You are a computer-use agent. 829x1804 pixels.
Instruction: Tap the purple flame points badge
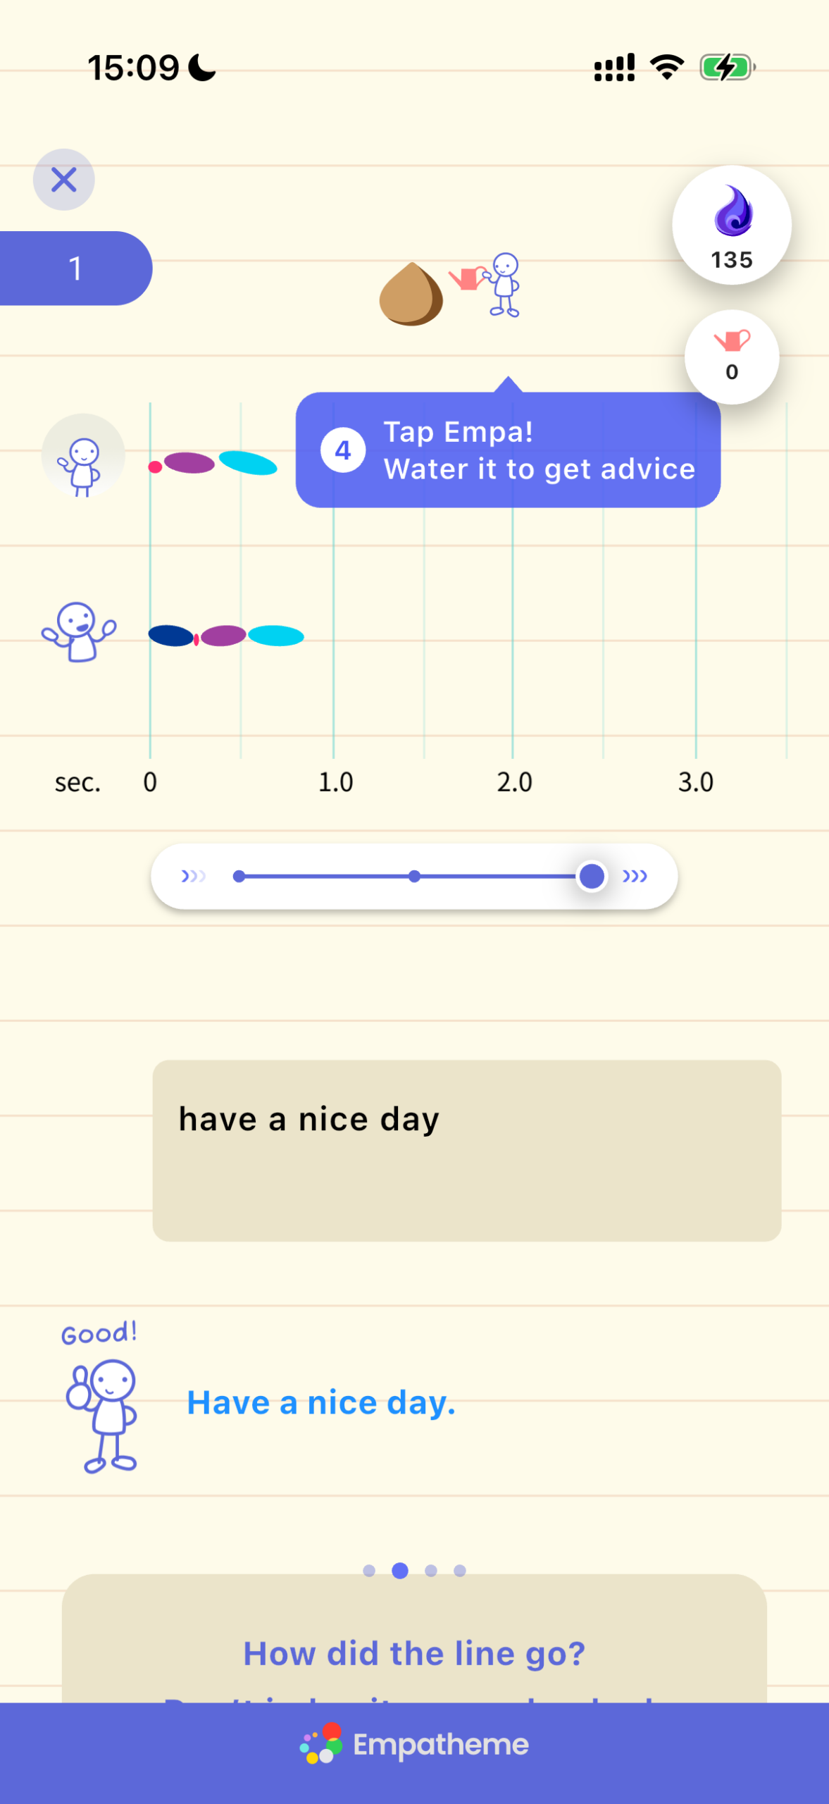(731, 225)
